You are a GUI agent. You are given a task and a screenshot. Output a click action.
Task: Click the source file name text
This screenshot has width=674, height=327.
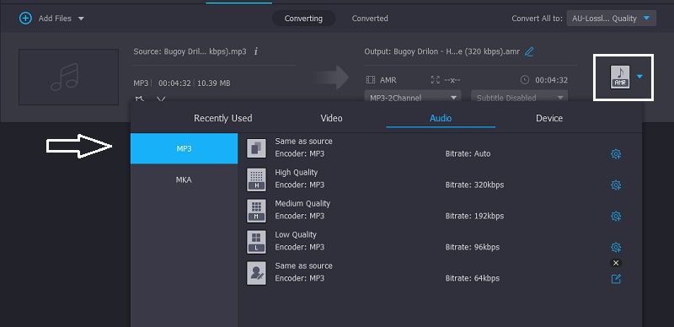click(190, 51)
